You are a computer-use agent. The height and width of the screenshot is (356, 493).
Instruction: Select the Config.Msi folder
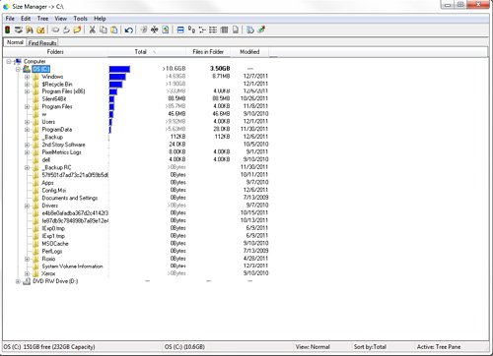pyautogui.click(x=54, y=190)
